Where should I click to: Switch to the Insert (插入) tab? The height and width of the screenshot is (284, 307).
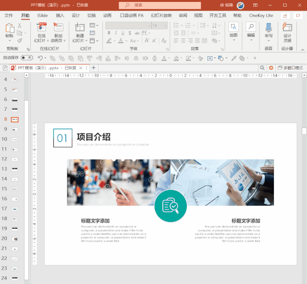(x=60, y=15)
